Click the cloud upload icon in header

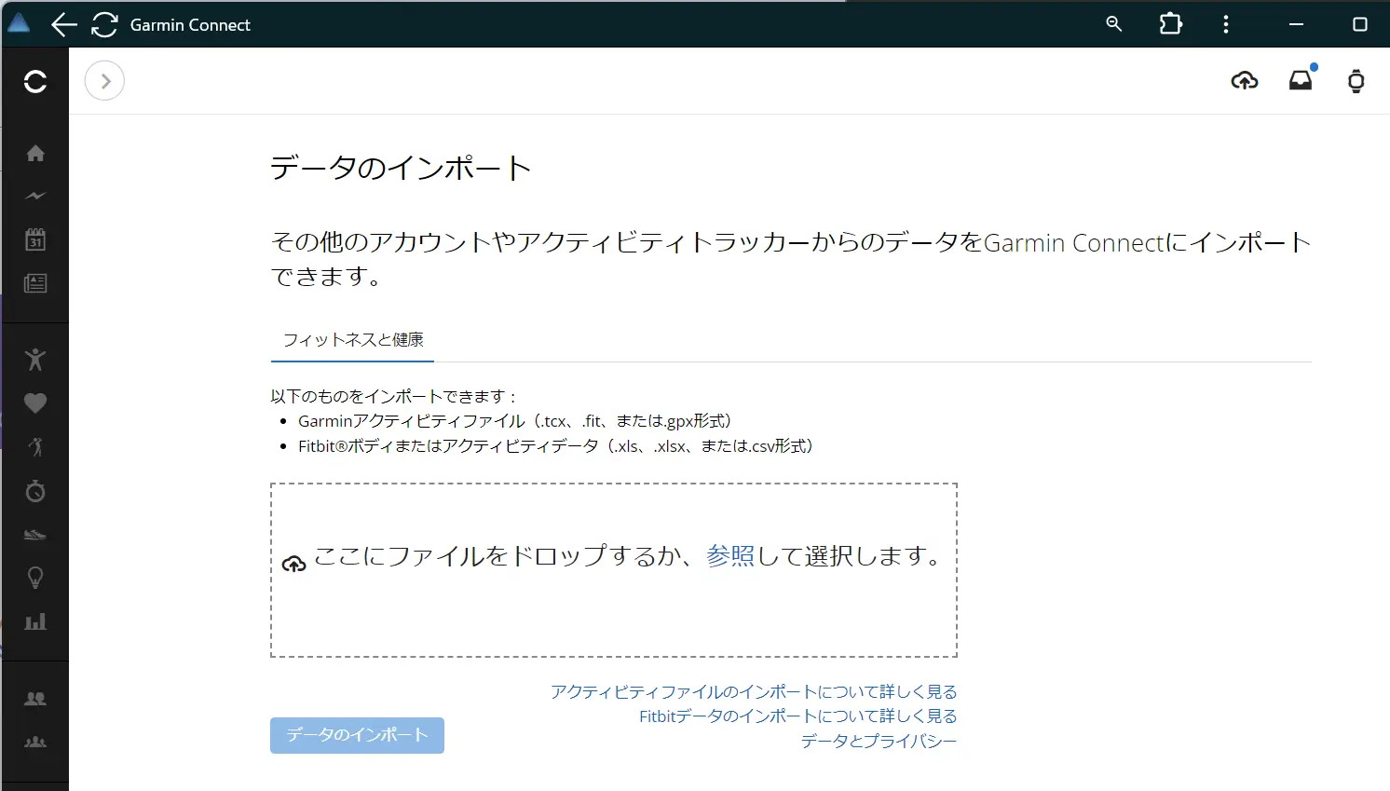pyautogui.click(x=1245, y=81)
